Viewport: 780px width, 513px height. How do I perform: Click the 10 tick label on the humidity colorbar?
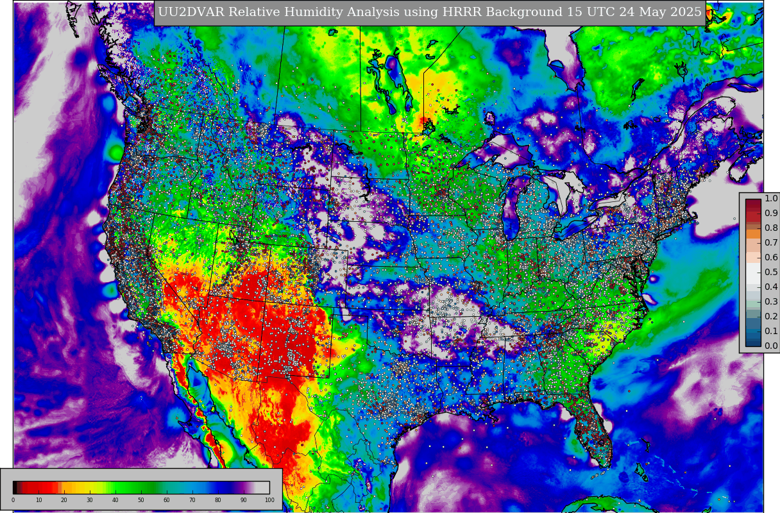click(x=38, y=500)
